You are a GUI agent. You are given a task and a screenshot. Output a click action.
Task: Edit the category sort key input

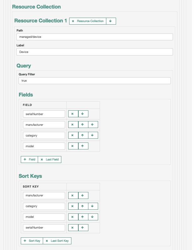44,206
